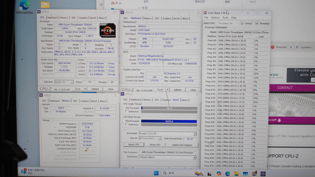Viewport: 315px width, 177px height.
Task: Open the Selection Socket #1 dropdown
Action: 64,82
